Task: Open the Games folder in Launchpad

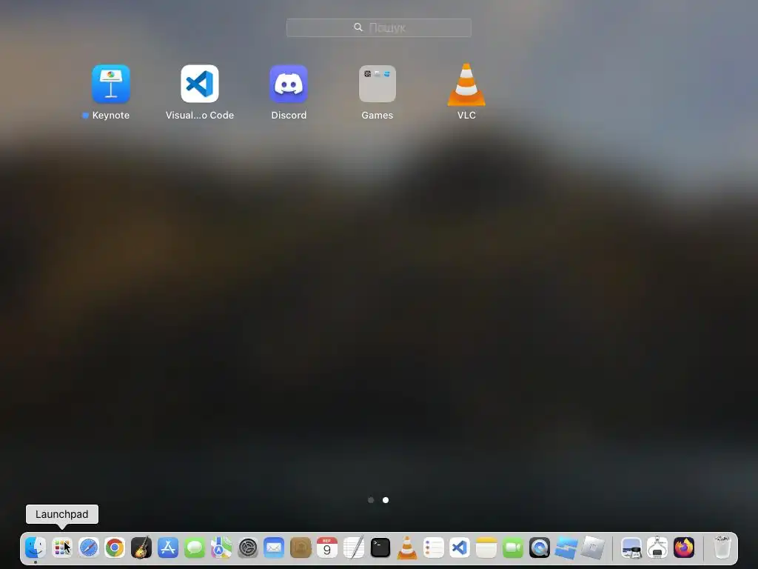Action: [x=378, y=84]
